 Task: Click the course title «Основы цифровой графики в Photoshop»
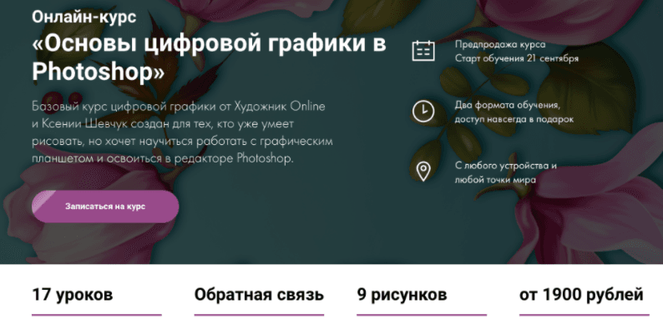coord(209,58)
